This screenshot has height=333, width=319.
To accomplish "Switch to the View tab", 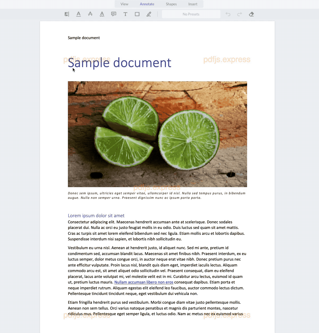I will click(x=124, y=4).
